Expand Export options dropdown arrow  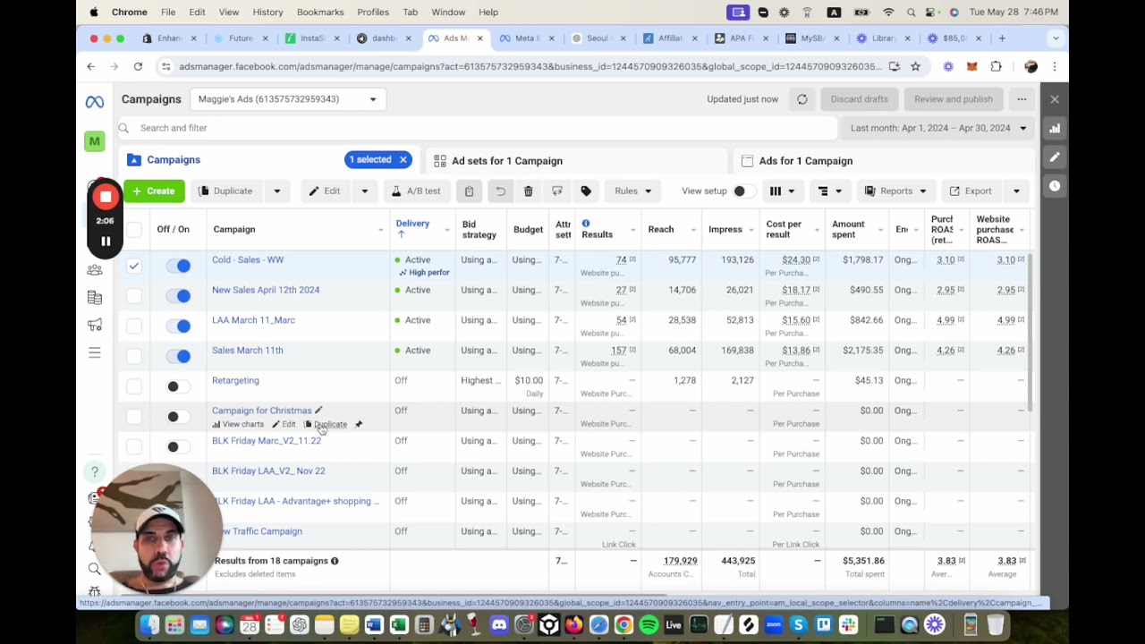[x=1016, y=191]
